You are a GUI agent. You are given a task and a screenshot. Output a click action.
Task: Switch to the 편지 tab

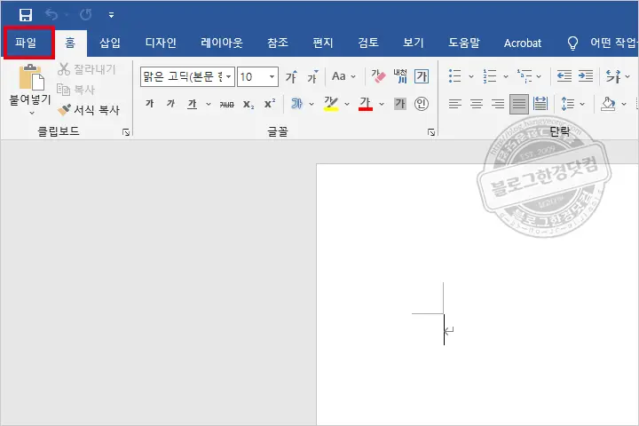(x=323, y=43)
